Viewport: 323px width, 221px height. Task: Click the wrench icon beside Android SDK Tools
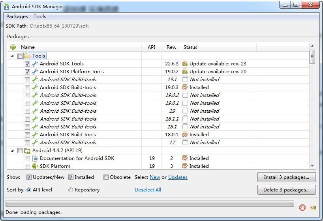coord(35,64)
